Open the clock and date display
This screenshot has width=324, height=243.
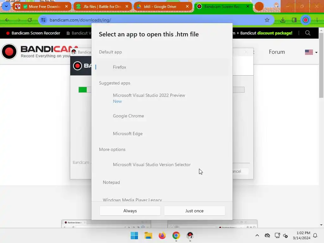302,235
